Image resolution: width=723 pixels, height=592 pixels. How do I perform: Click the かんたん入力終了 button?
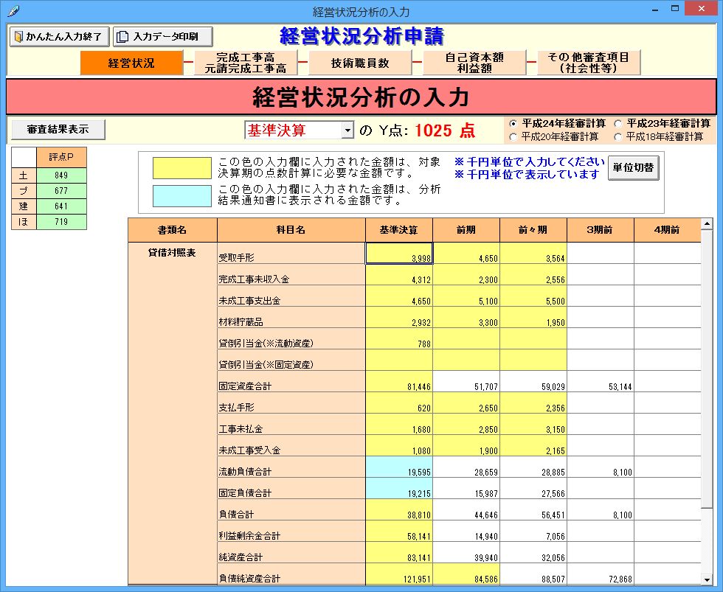pos(59,37)
